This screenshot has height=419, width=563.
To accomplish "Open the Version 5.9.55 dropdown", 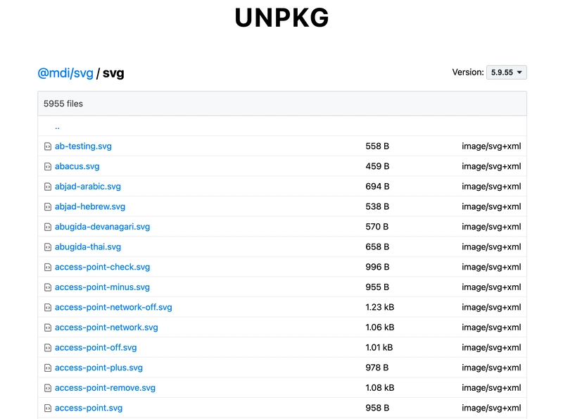I will pos(506,73).
